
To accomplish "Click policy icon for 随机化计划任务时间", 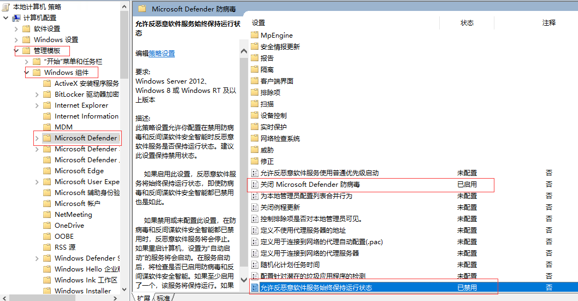I will [255, 264].
